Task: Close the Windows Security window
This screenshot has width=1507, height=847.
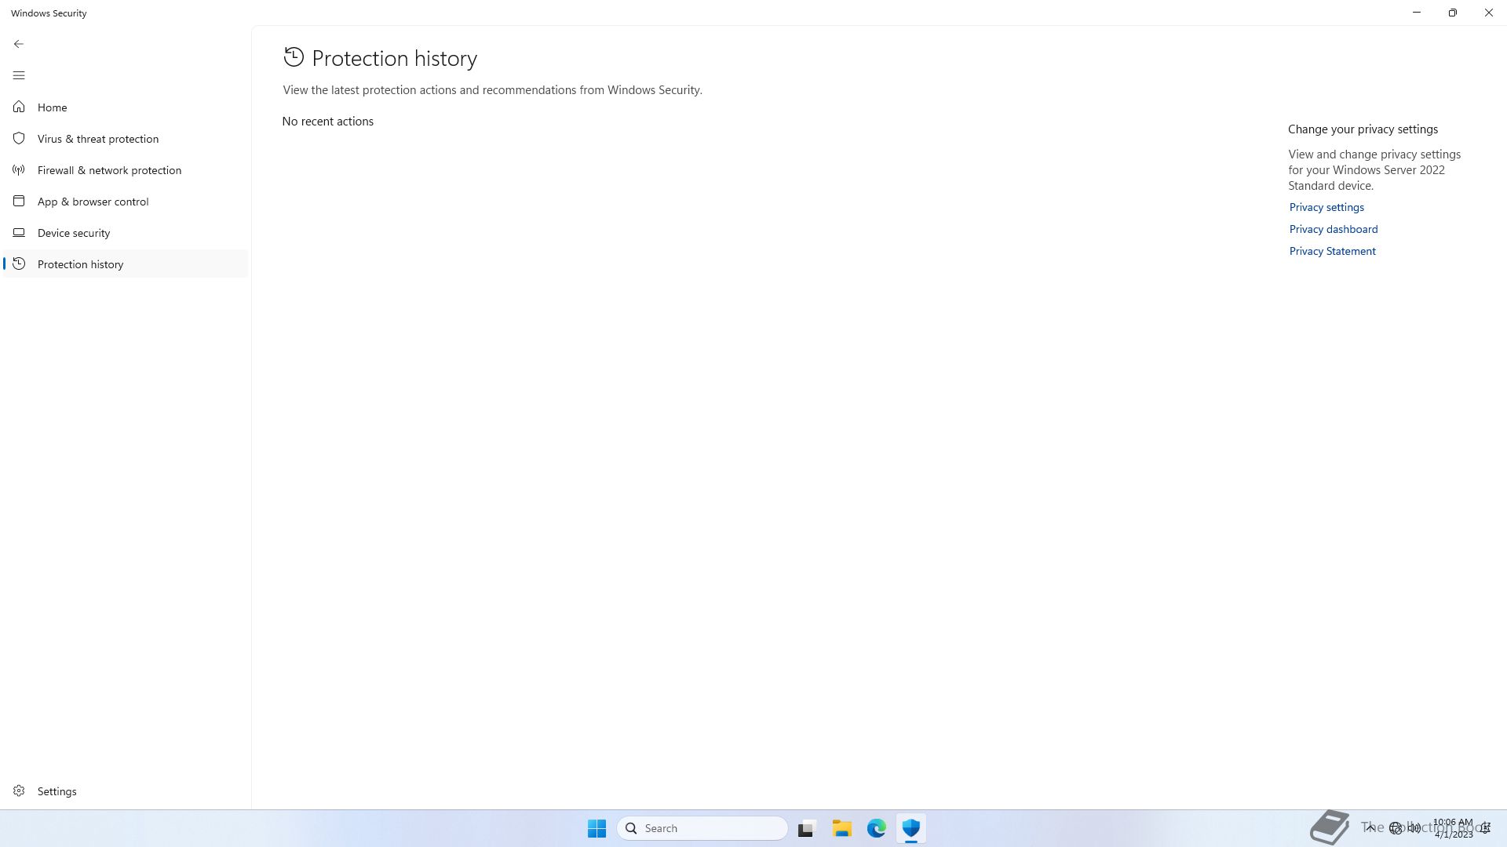Action: click(1489, 13)
